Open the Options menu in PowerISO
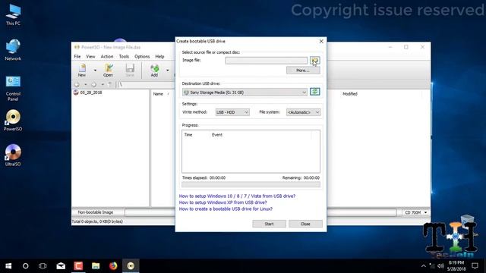 point(142,56)
